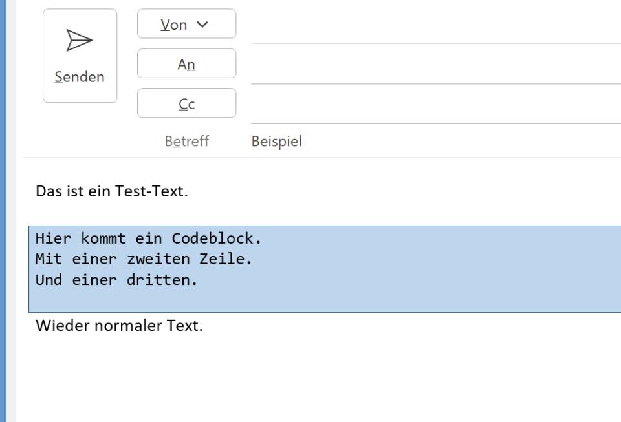Select the subject text Beispiel

(x=276, y=141)
